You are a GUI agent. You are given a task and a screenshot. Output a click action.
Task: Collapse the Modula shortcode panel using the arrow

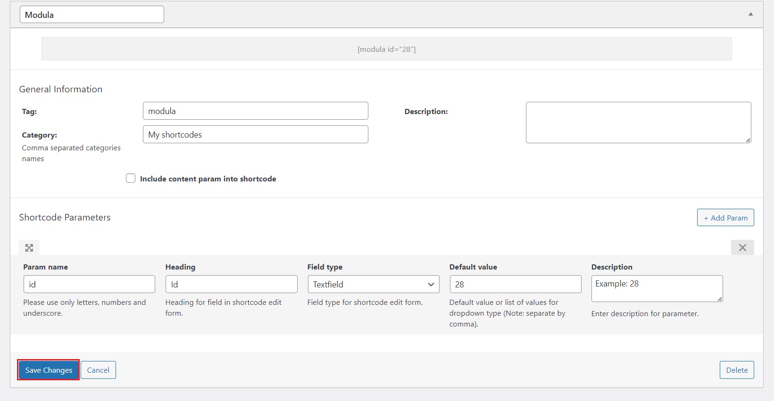pyautogui.click(x=750, y=14)
